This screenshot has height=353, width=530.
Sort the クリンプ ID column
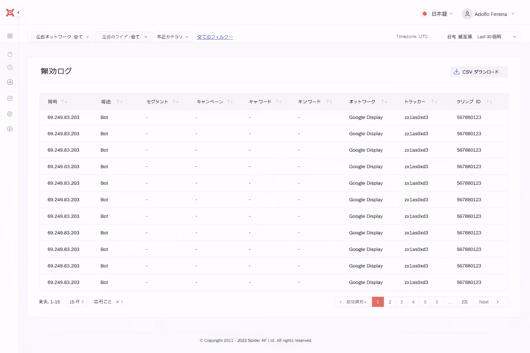coord(489,101)
